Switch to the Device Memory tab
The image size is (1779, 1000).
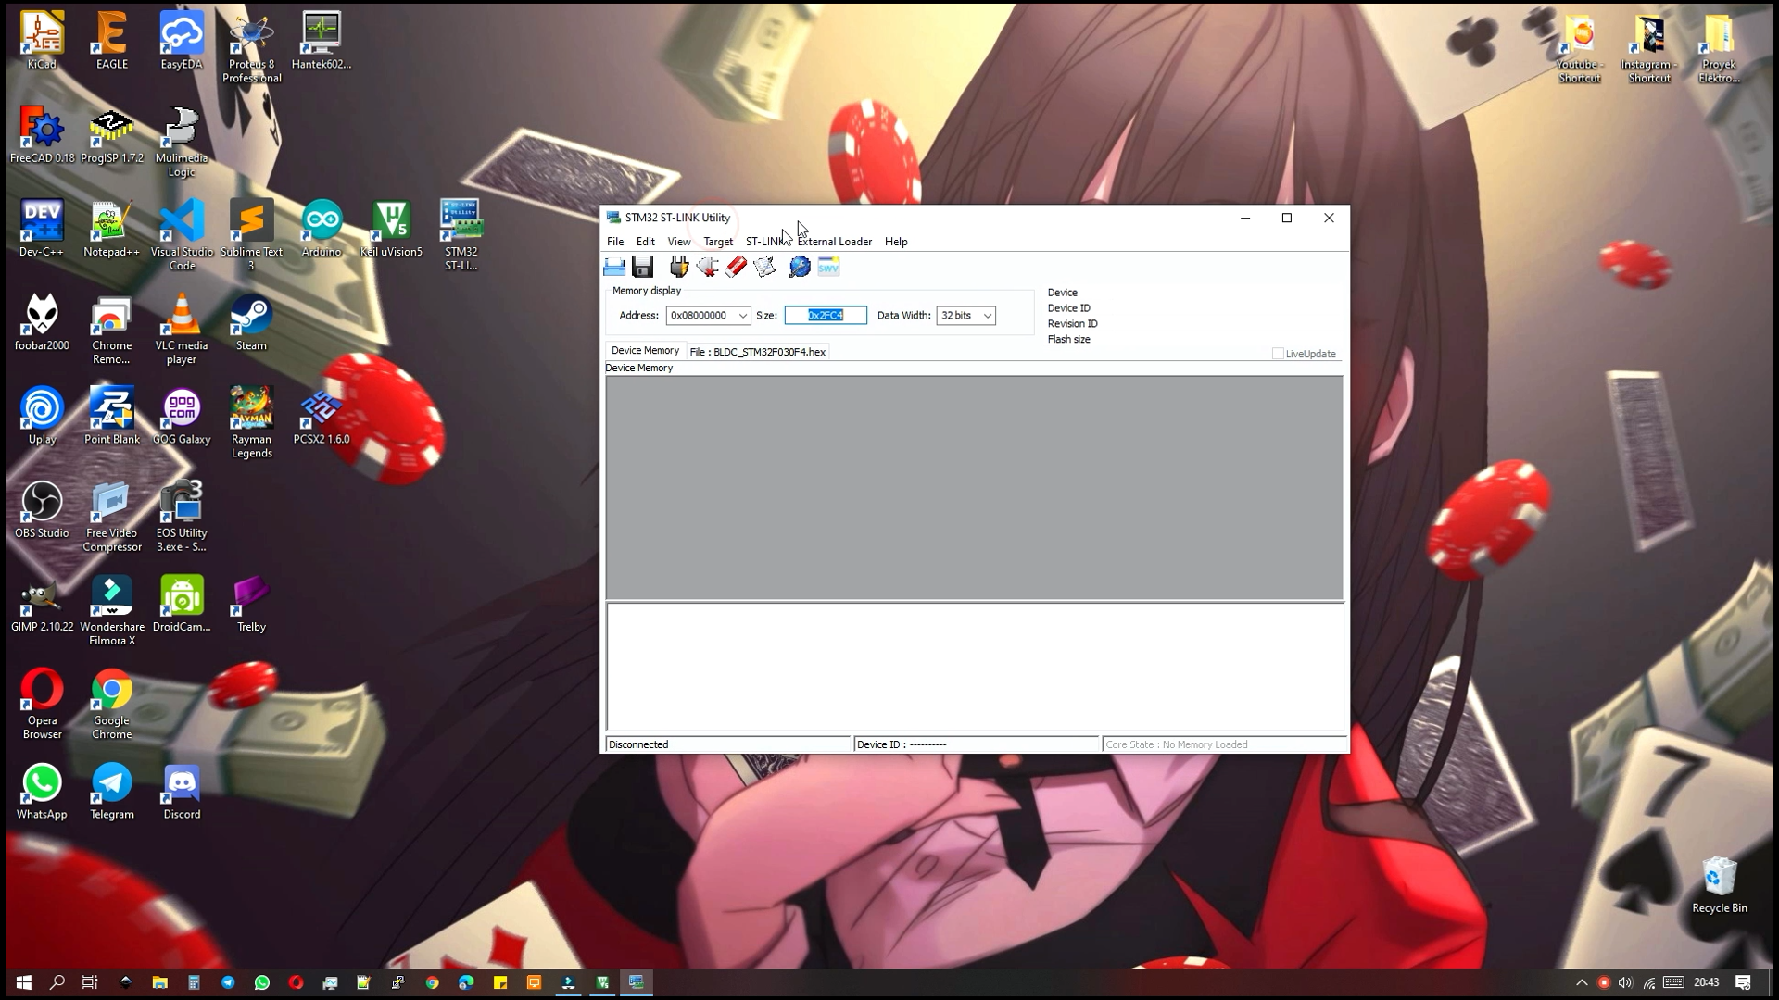(645, 351)
